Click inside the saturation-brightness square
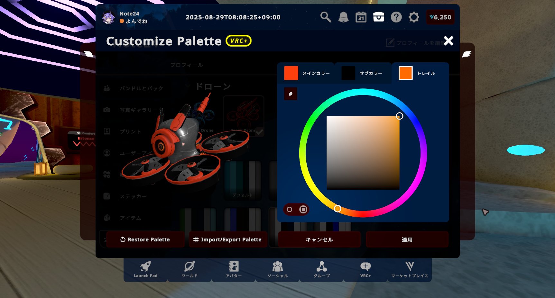The width and height of the screenshot is (555, 298). pyautogui.click(x=363, y=153)
